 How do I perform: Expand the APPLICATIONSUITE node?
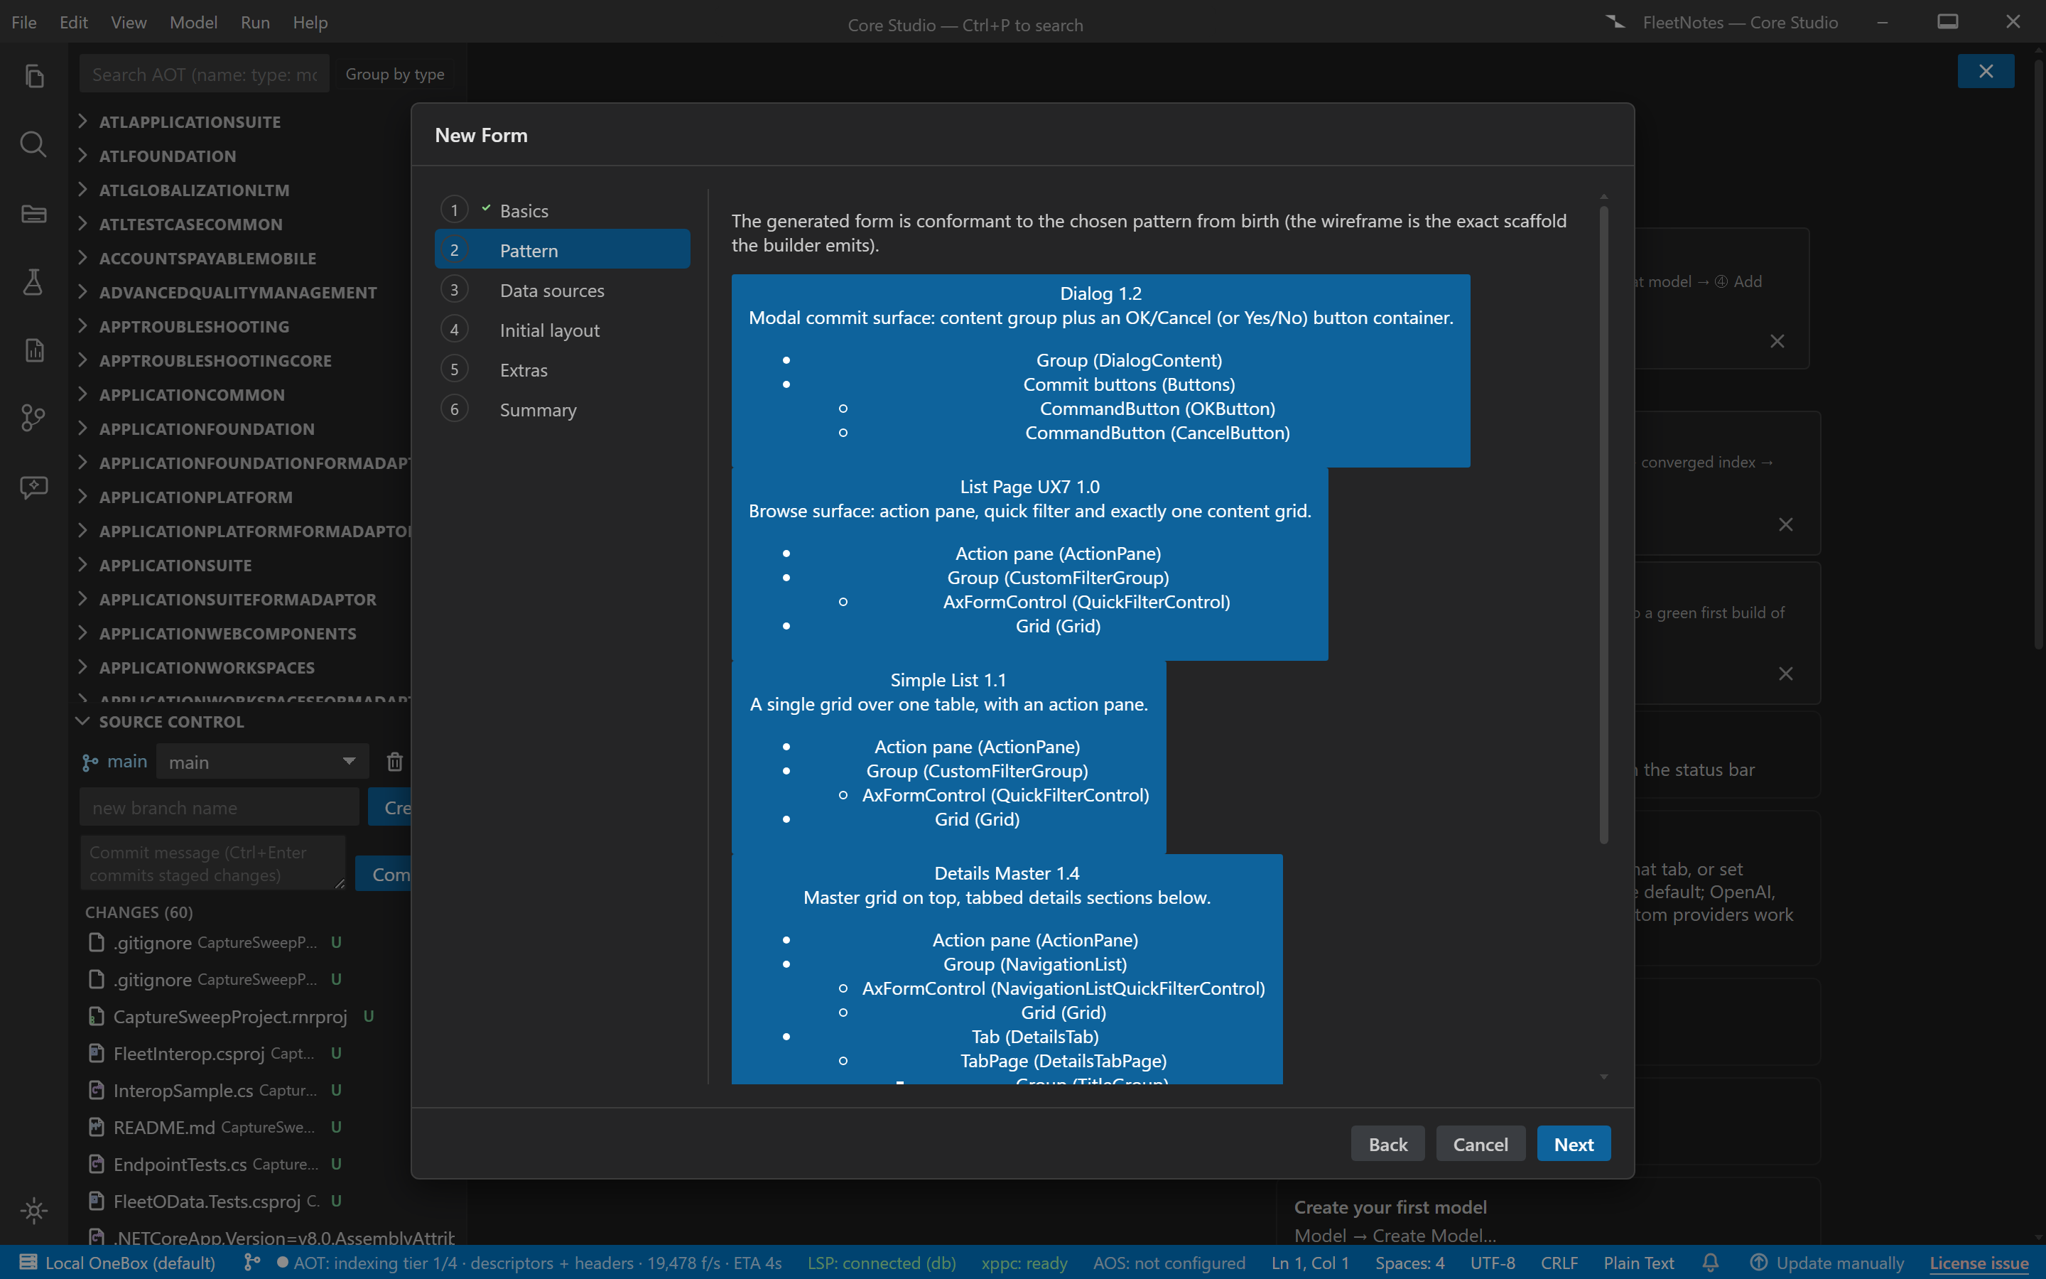click(82, 564)
